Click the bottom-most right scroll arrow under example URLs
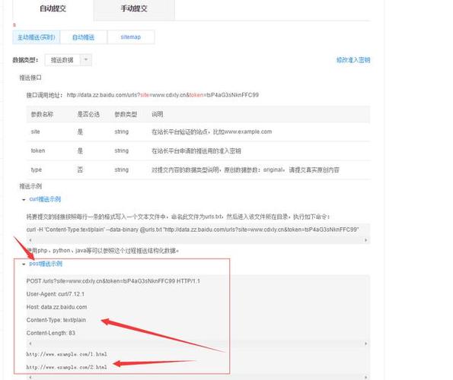The height and width of the screenshot is (380, 453). pos(366,377)
